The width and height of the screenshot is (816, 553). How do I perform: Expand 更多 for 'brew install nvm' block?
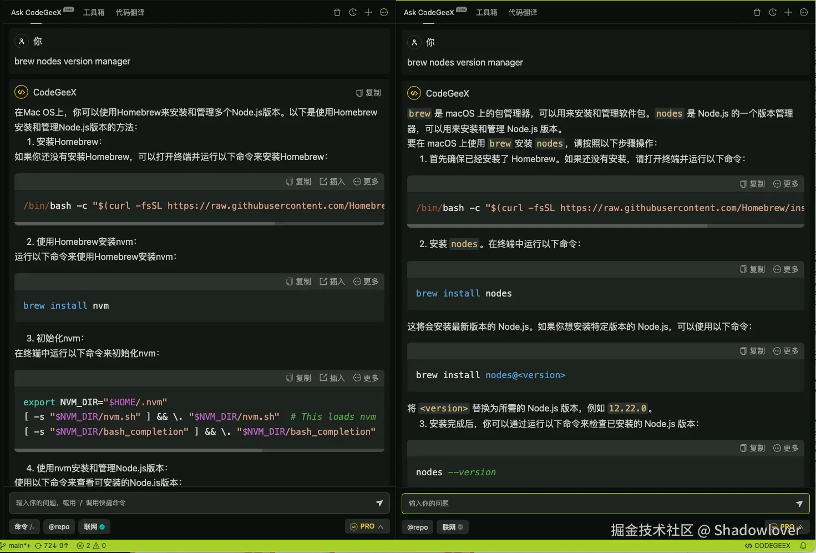[x=366, y=281]
